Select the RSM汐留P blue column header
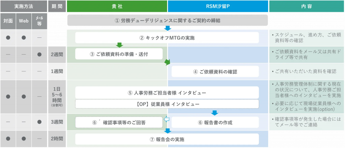Image resolution: width=345 pixels, height=148 pixels. click(218, 6)
